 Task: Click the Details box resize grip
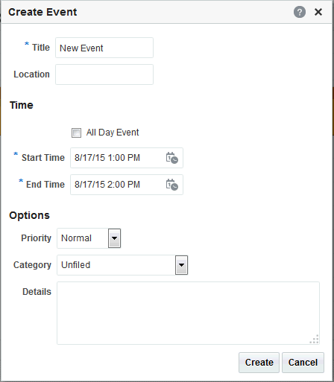[x=315, y=340]
